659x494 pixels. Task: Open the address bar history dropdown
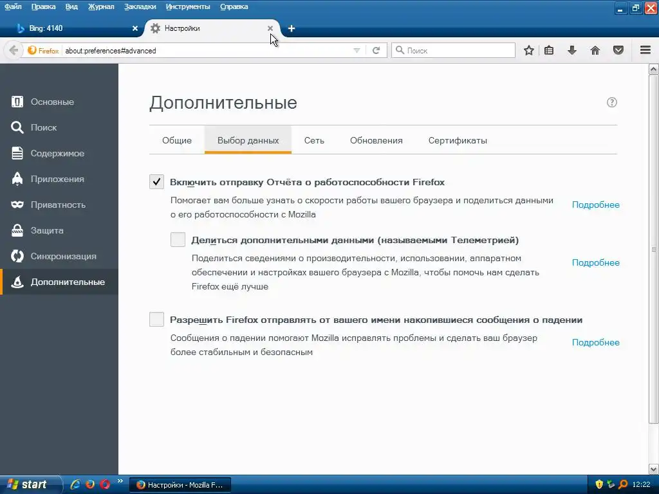click(357, 50)
